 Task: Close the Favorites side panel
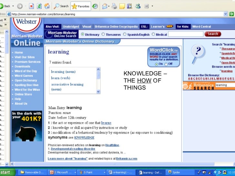click(5, 20)
